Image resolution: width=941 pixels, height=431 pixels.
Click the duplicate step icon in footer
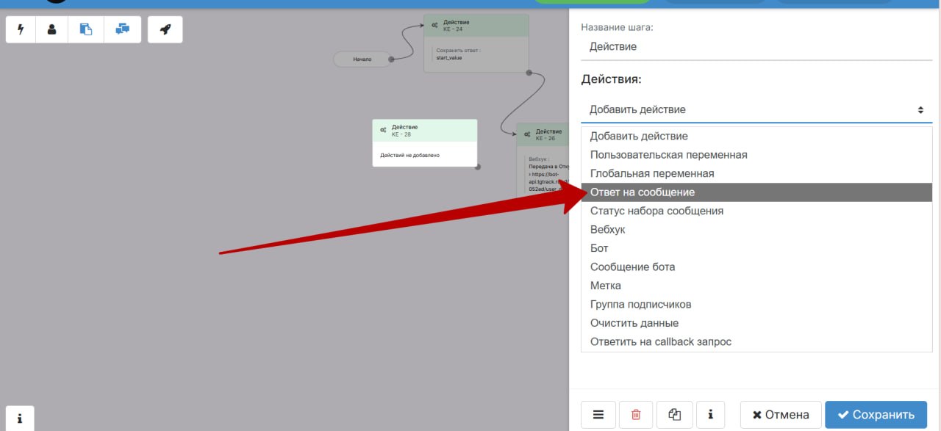(x=674, y=415)
